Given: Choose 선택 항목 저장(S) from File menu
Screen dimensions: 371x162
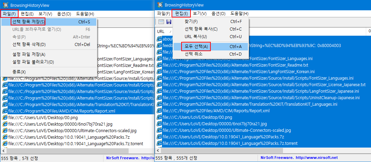Looking at the screenshot, I should tap(49, 22).
